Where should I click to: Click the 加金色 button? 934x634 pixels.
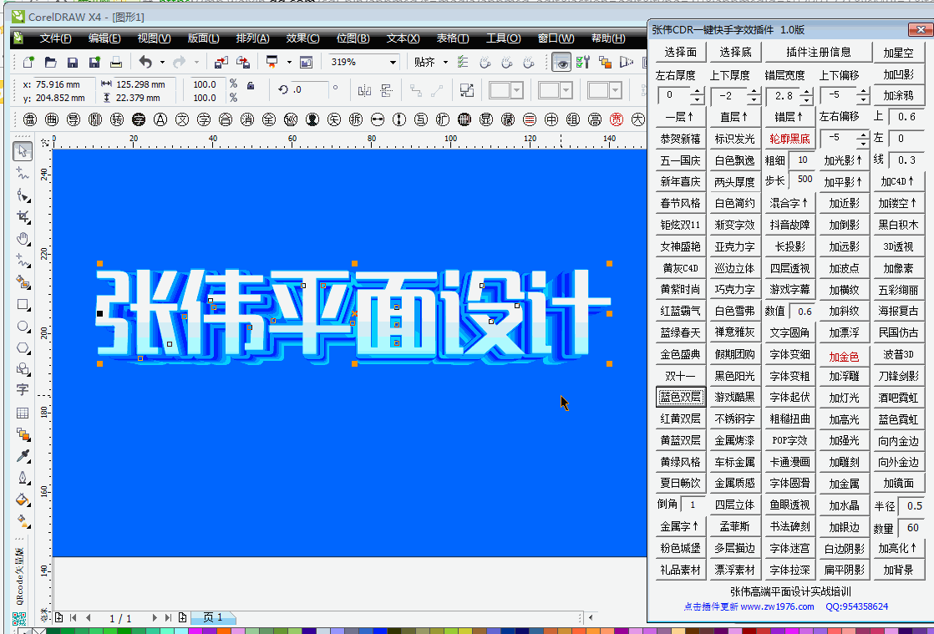click(844, 357)
